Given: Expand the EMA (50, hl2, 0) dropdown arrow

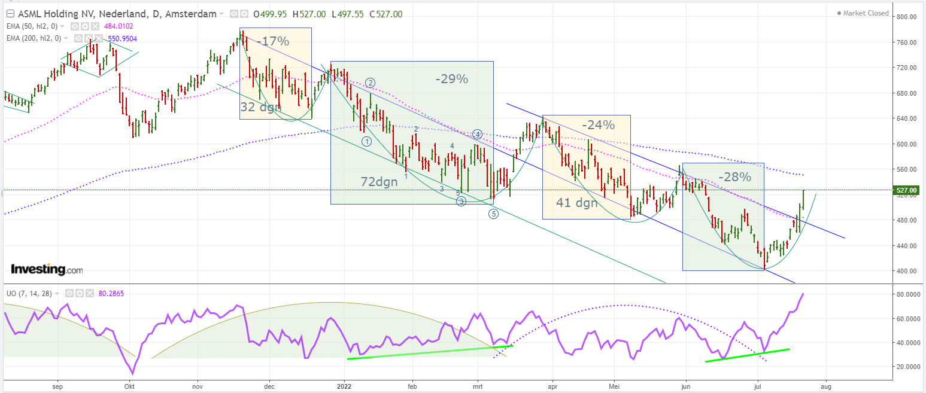Looking at the screenshot, I should point(63,26).
